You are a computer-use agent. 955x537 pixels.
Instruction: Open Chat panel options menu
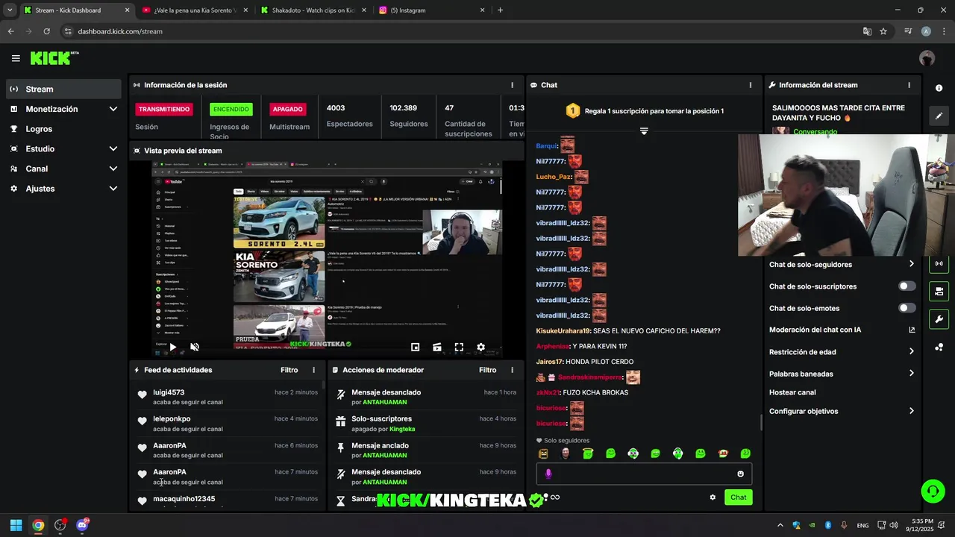point(750,85)
